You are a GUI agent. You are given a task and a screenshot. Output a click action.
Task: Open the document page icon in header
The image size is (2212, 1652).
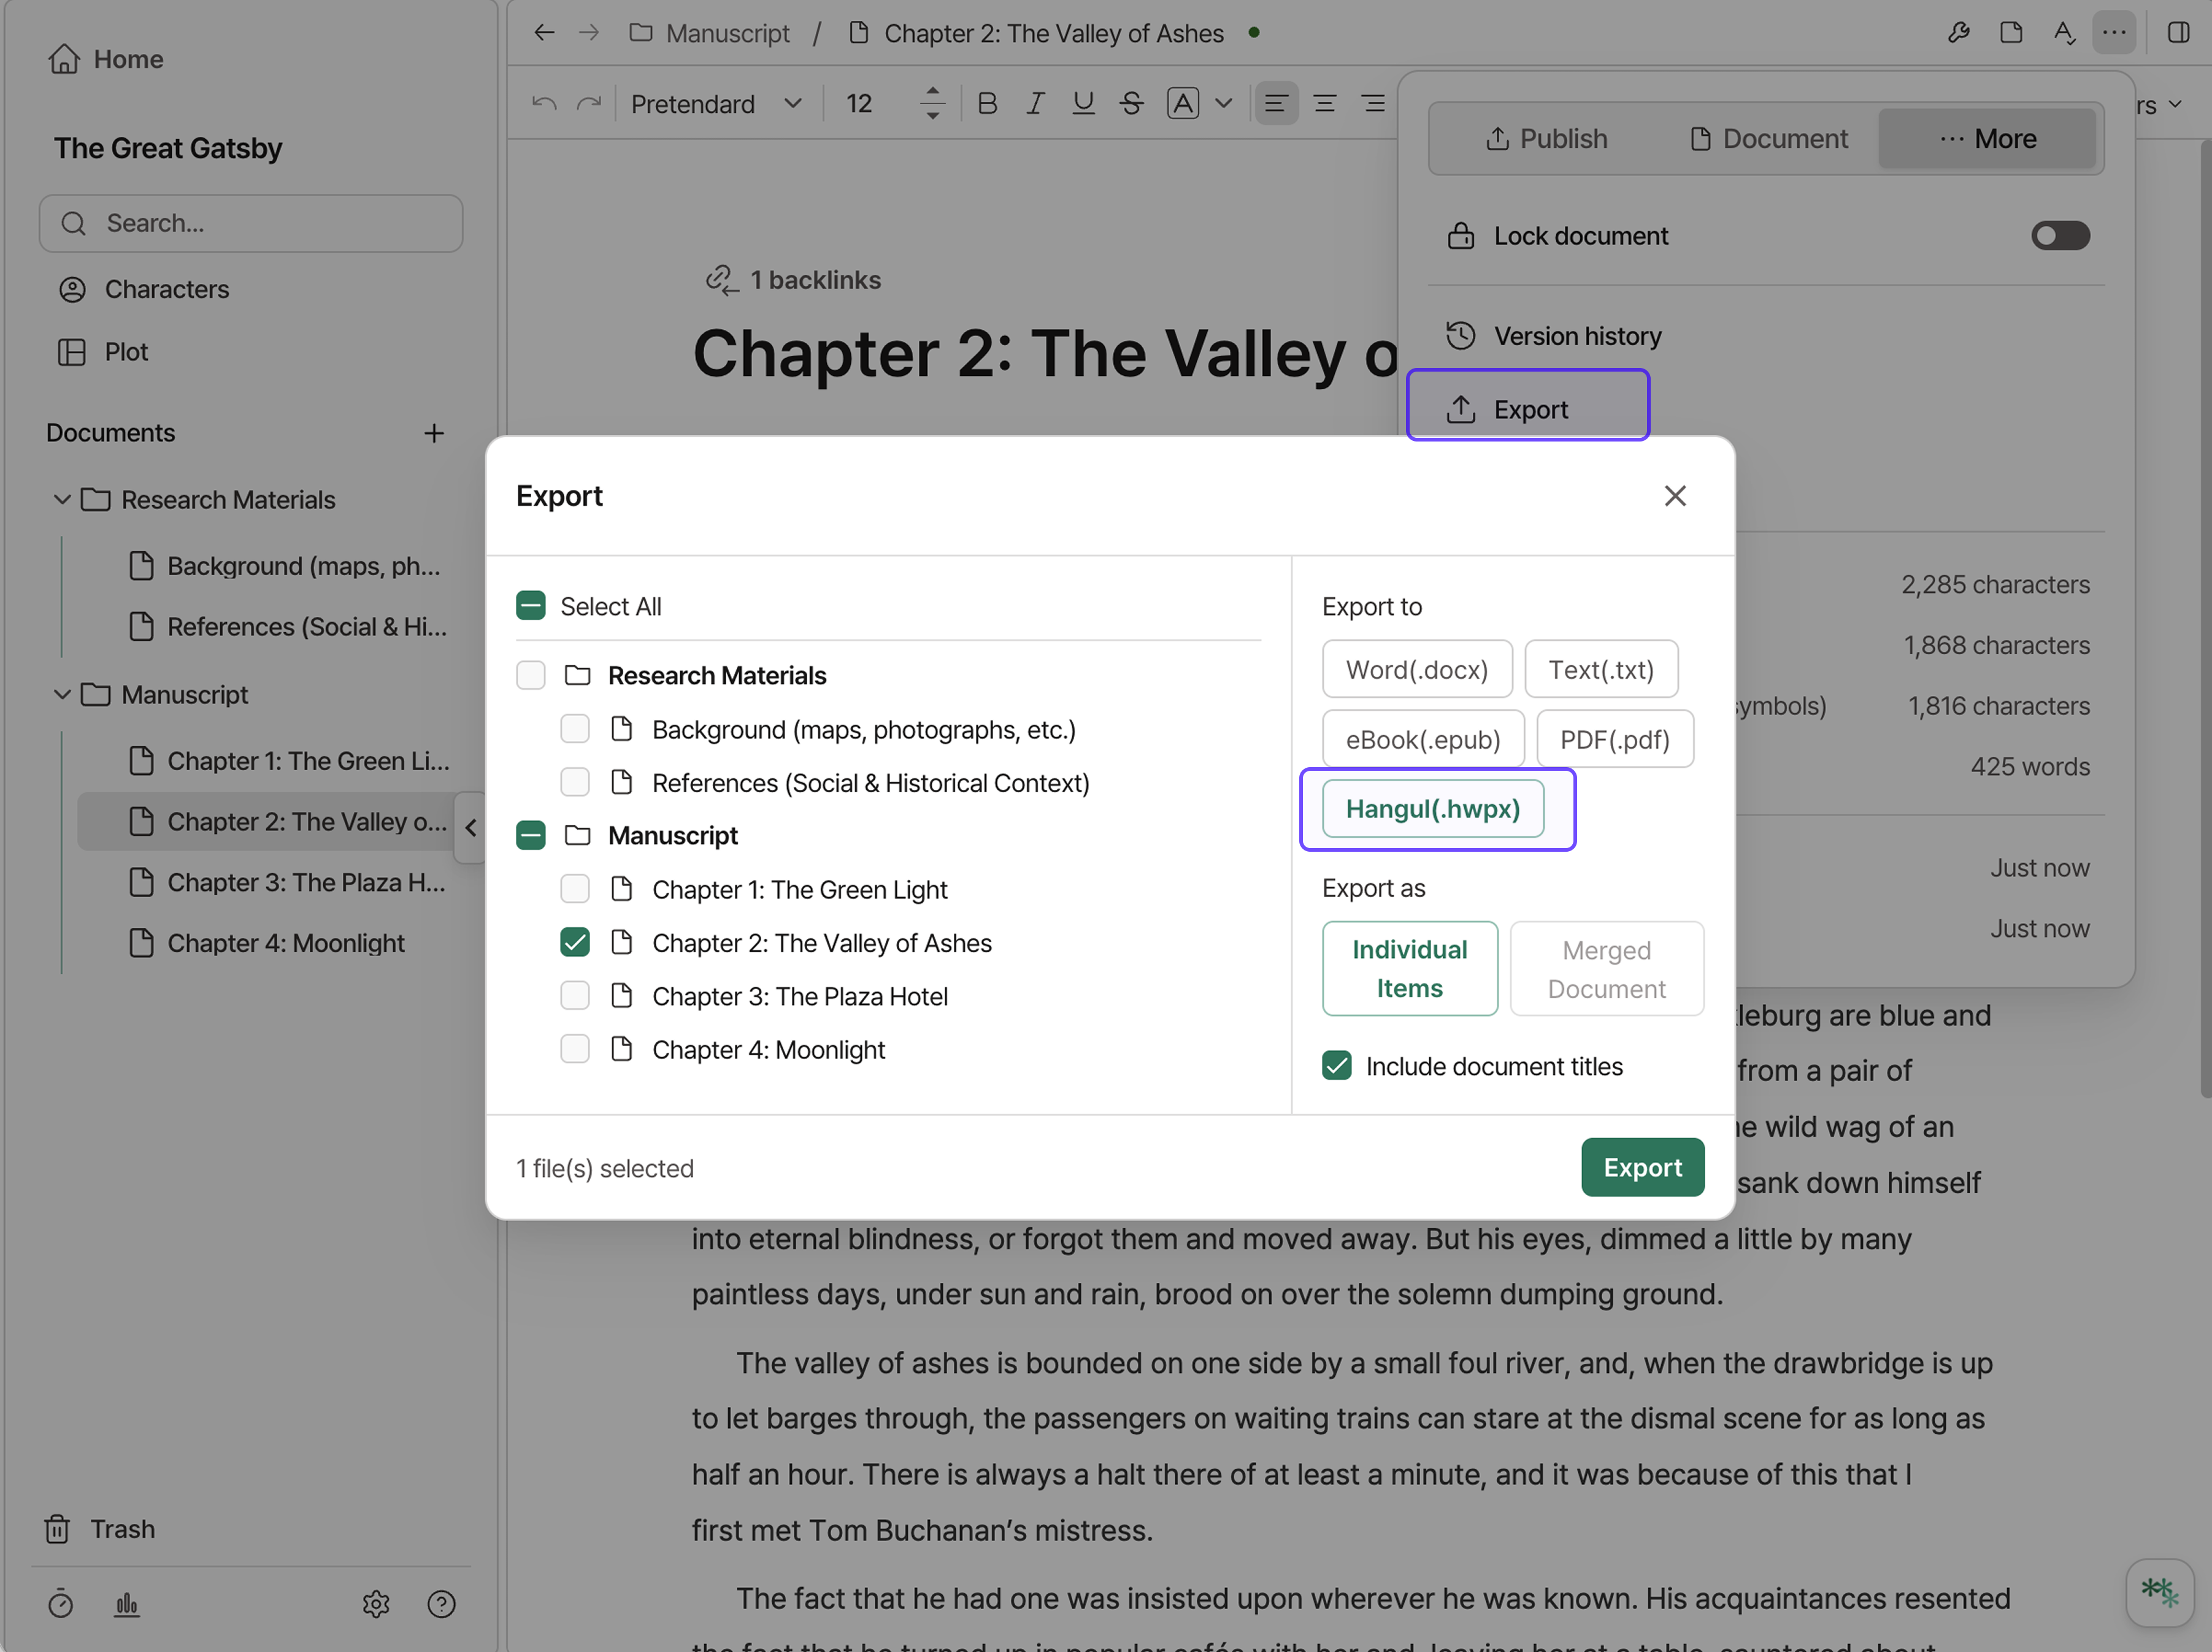tap(2011, 33)
